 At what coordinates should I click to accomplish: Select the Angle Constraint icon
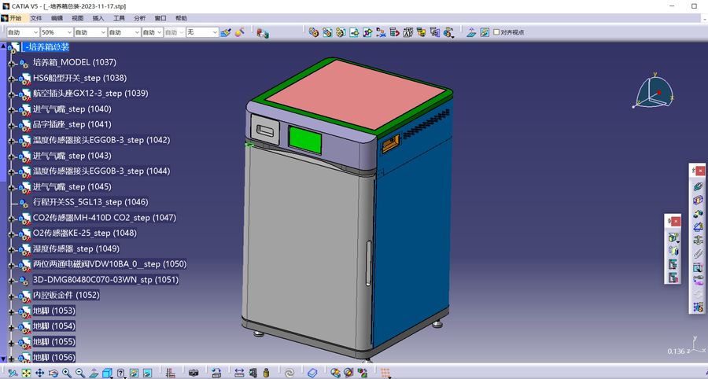pyautogui.click(x=698, y=227)
